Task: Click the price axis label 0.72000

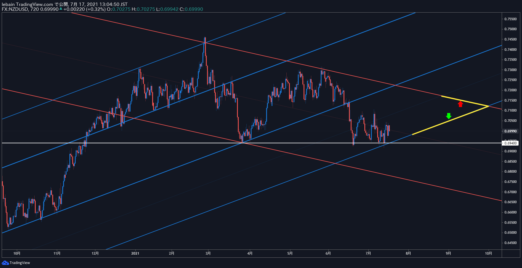Action: pyautogui.click(x=511, y=90)
